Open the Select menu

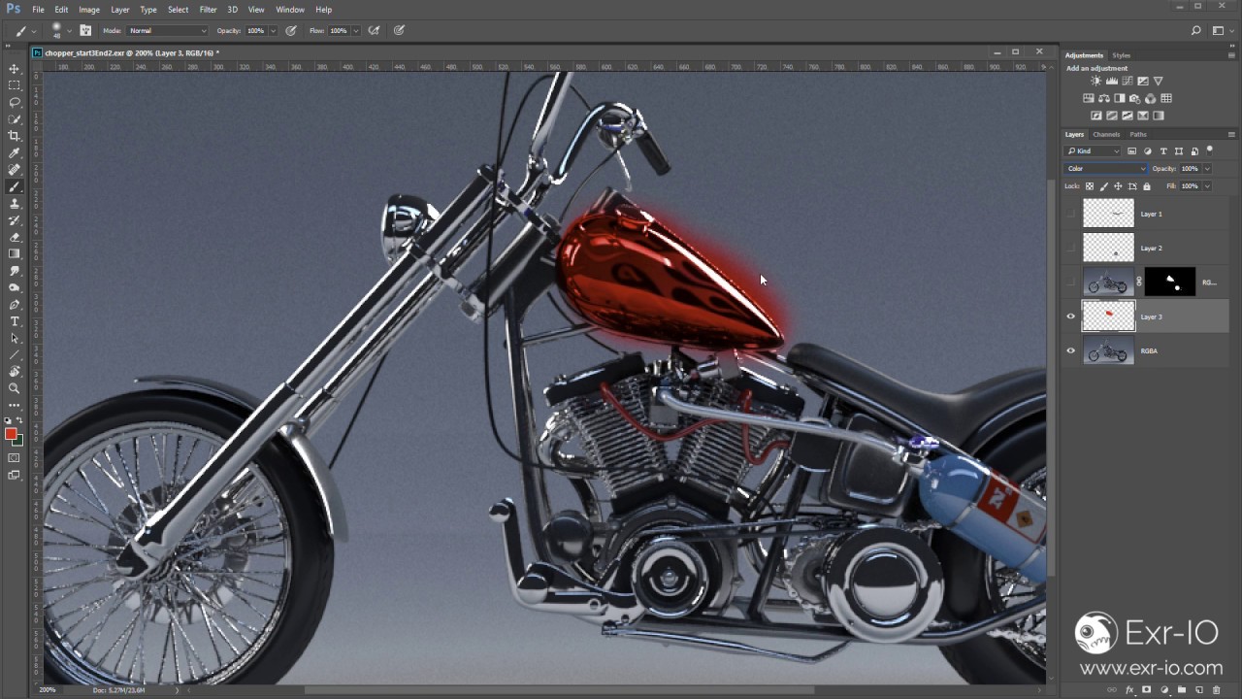click(179, 10)
